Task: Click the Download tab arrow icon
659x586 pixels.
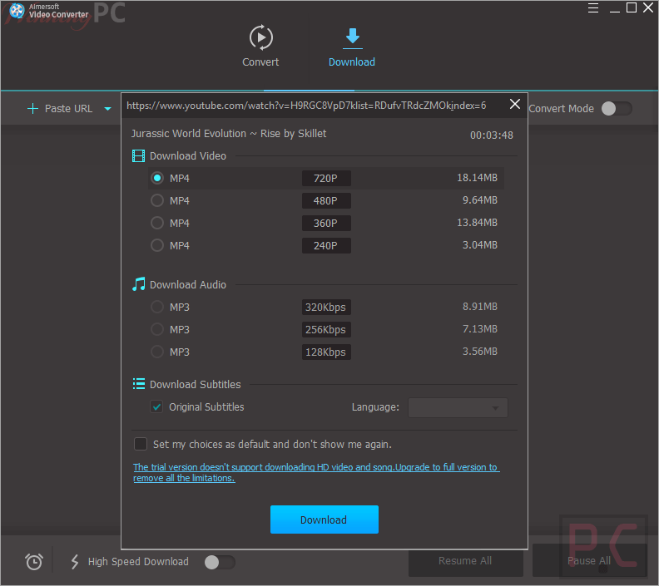Action: pyautogui.click(x=353, y=37)
